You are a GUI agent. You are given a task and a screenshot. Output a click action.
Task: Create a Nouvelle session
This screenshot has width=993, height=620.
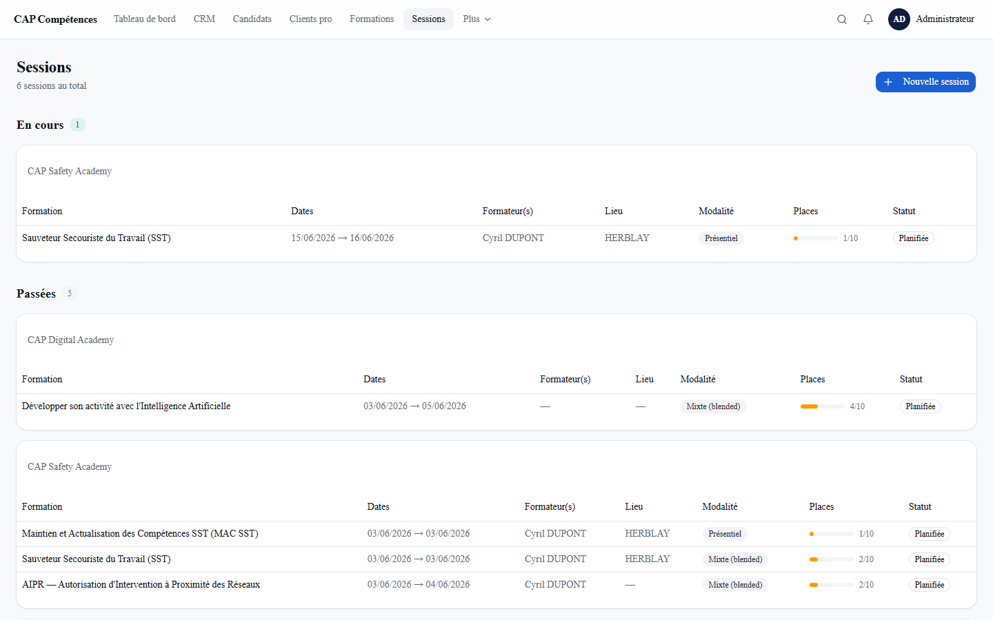(x=925, y=82)
